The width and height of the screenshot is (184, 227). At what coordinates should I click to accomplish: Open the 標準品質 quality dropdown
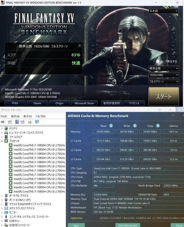[164, 68]
